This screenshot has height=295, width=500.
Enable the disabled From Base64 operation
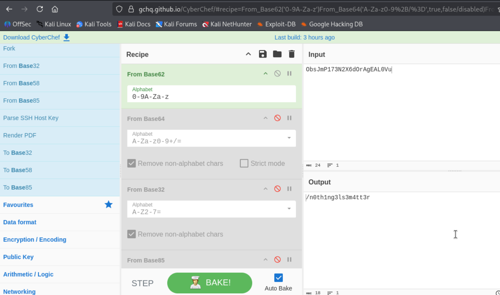(277, 118)
